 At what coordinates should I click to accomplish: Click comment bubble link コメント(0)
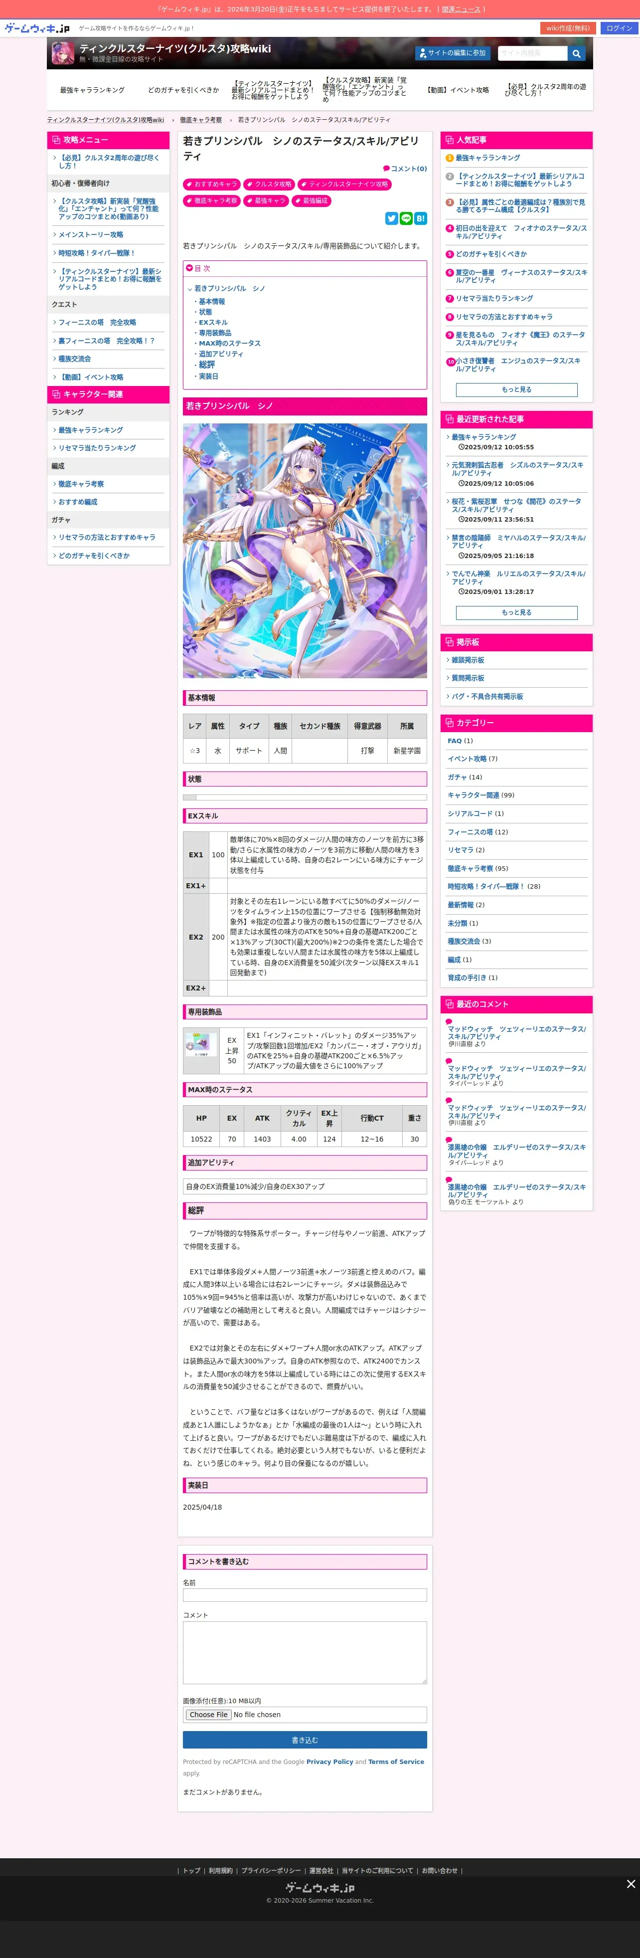pos(404,169)
